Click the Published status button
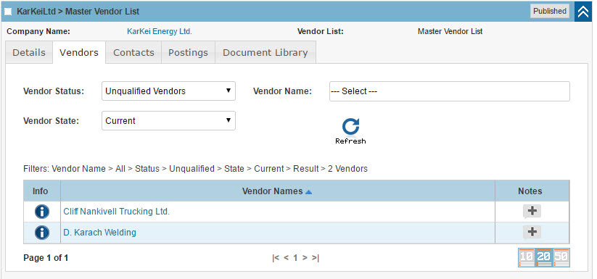The width and height of the screenshot is (597, 279). click(x=549, y=12)
